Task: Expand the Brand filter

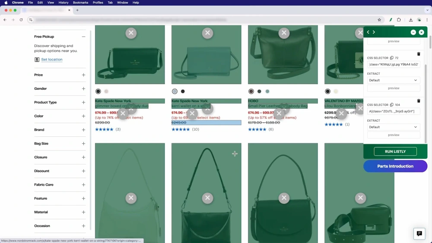Action: click(x=83, y=130)
